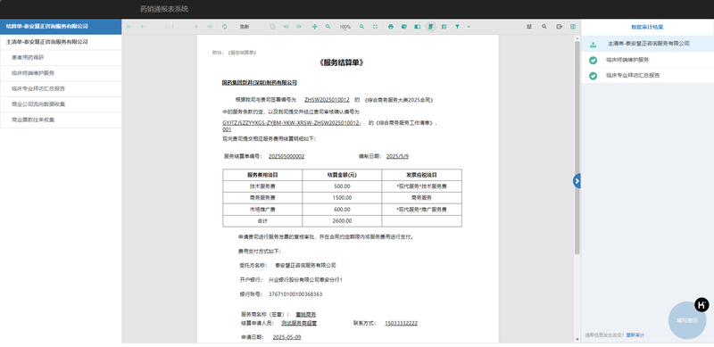Click the date 2025/5/9
Screen dimensions: 714x347
(397, 157)
